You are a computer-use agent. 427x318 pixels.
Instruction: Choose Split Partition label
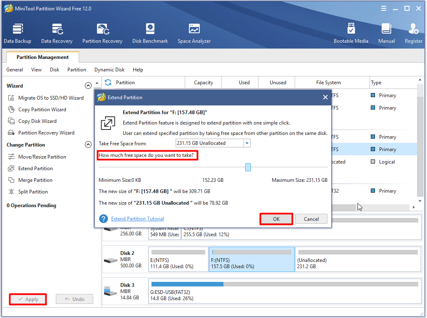coord(33,192)
